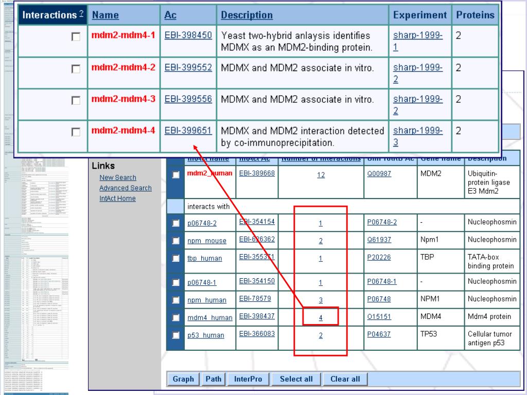
Task: Open UniProtKB entry P04637
Action: tap(379, 334)
